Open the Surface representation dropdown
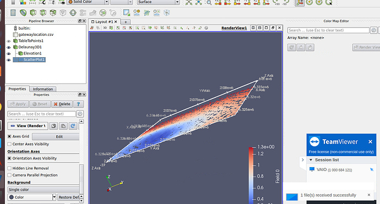 (x=158, y=2)
